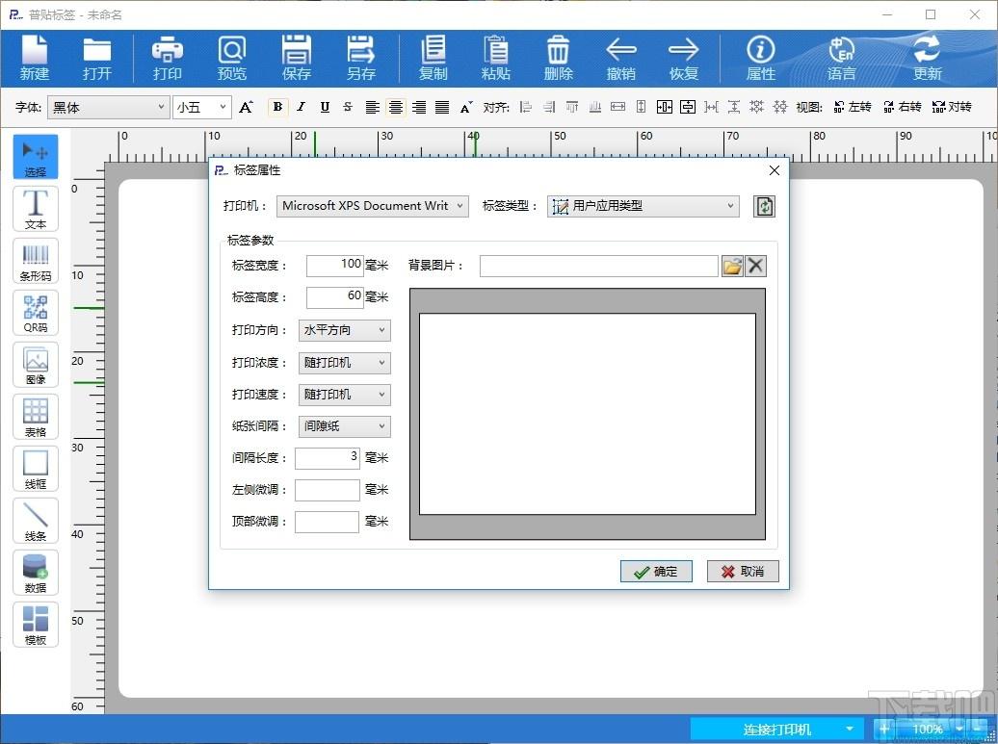Click 语言 in the top toolbar
Viewport: 998px width, 744px height.
[841, 58]
